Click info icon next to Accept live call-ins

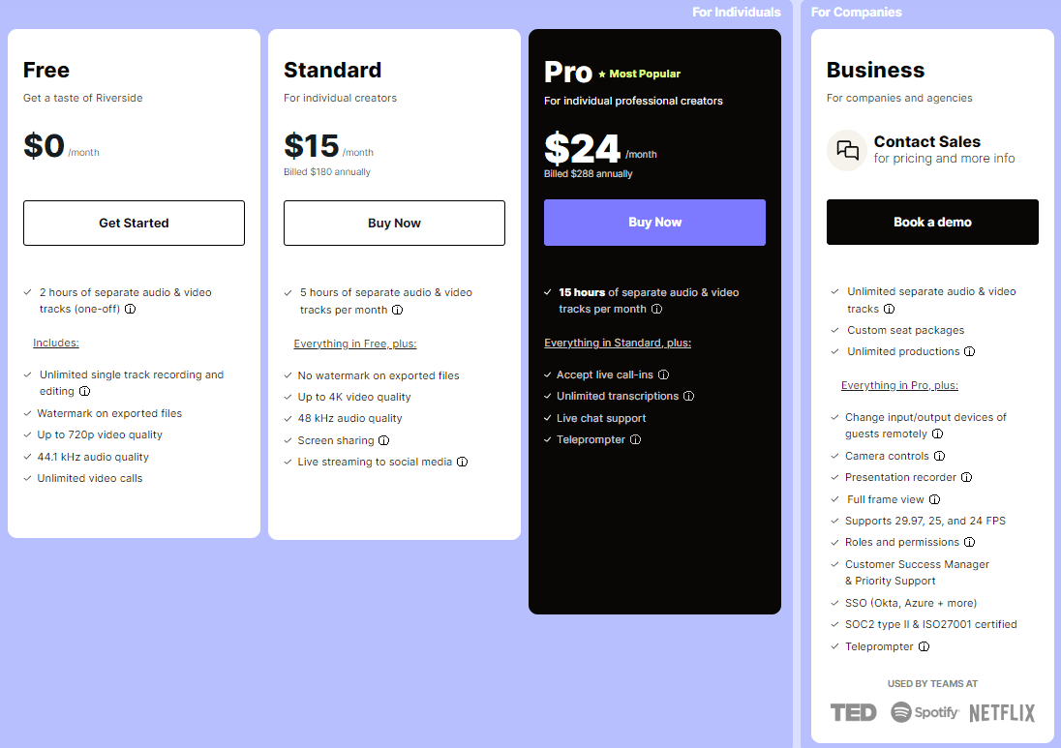663,374
